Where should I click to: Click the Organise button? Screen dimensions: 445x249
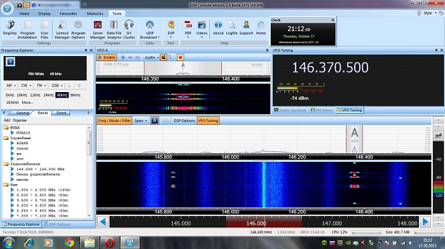point(20,120)
